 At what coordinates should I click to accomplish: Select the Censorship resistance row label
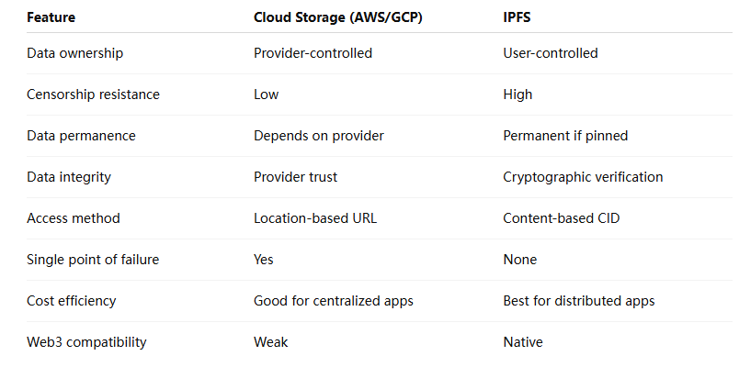tap(92, 94)
